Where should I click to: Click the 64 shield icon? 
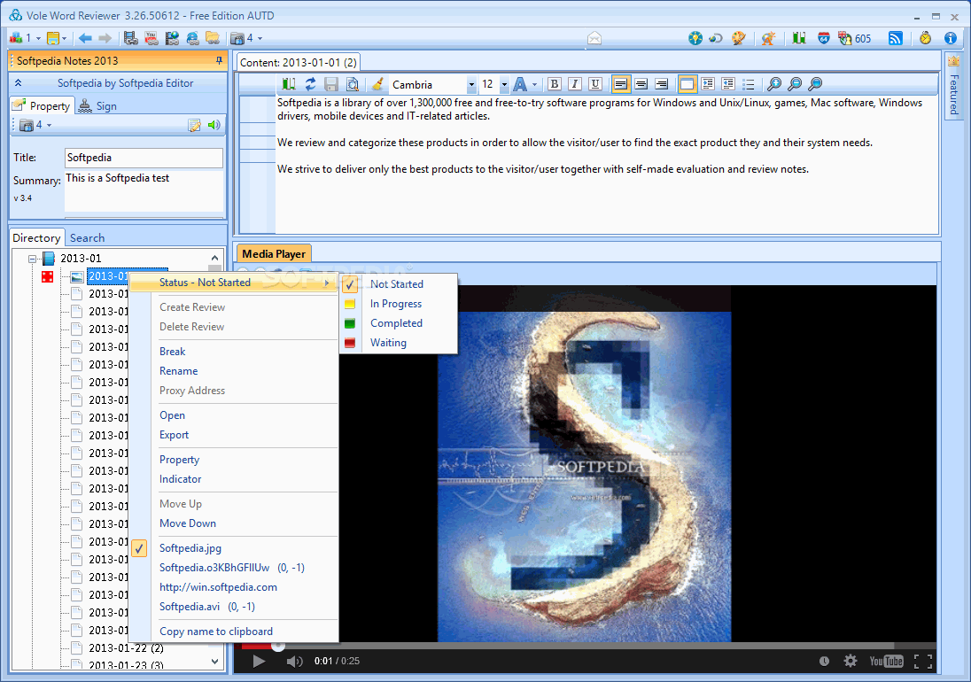coord(824,38)
